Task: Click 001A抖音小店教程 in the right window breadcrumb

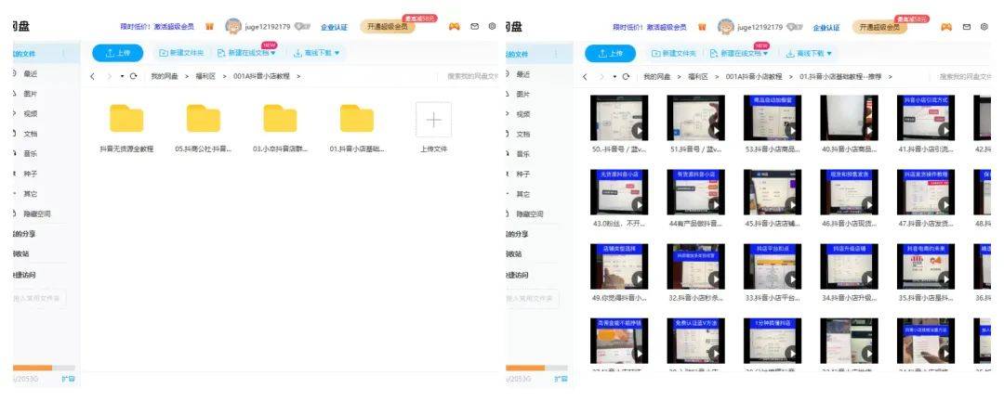Action: (754, 76)
